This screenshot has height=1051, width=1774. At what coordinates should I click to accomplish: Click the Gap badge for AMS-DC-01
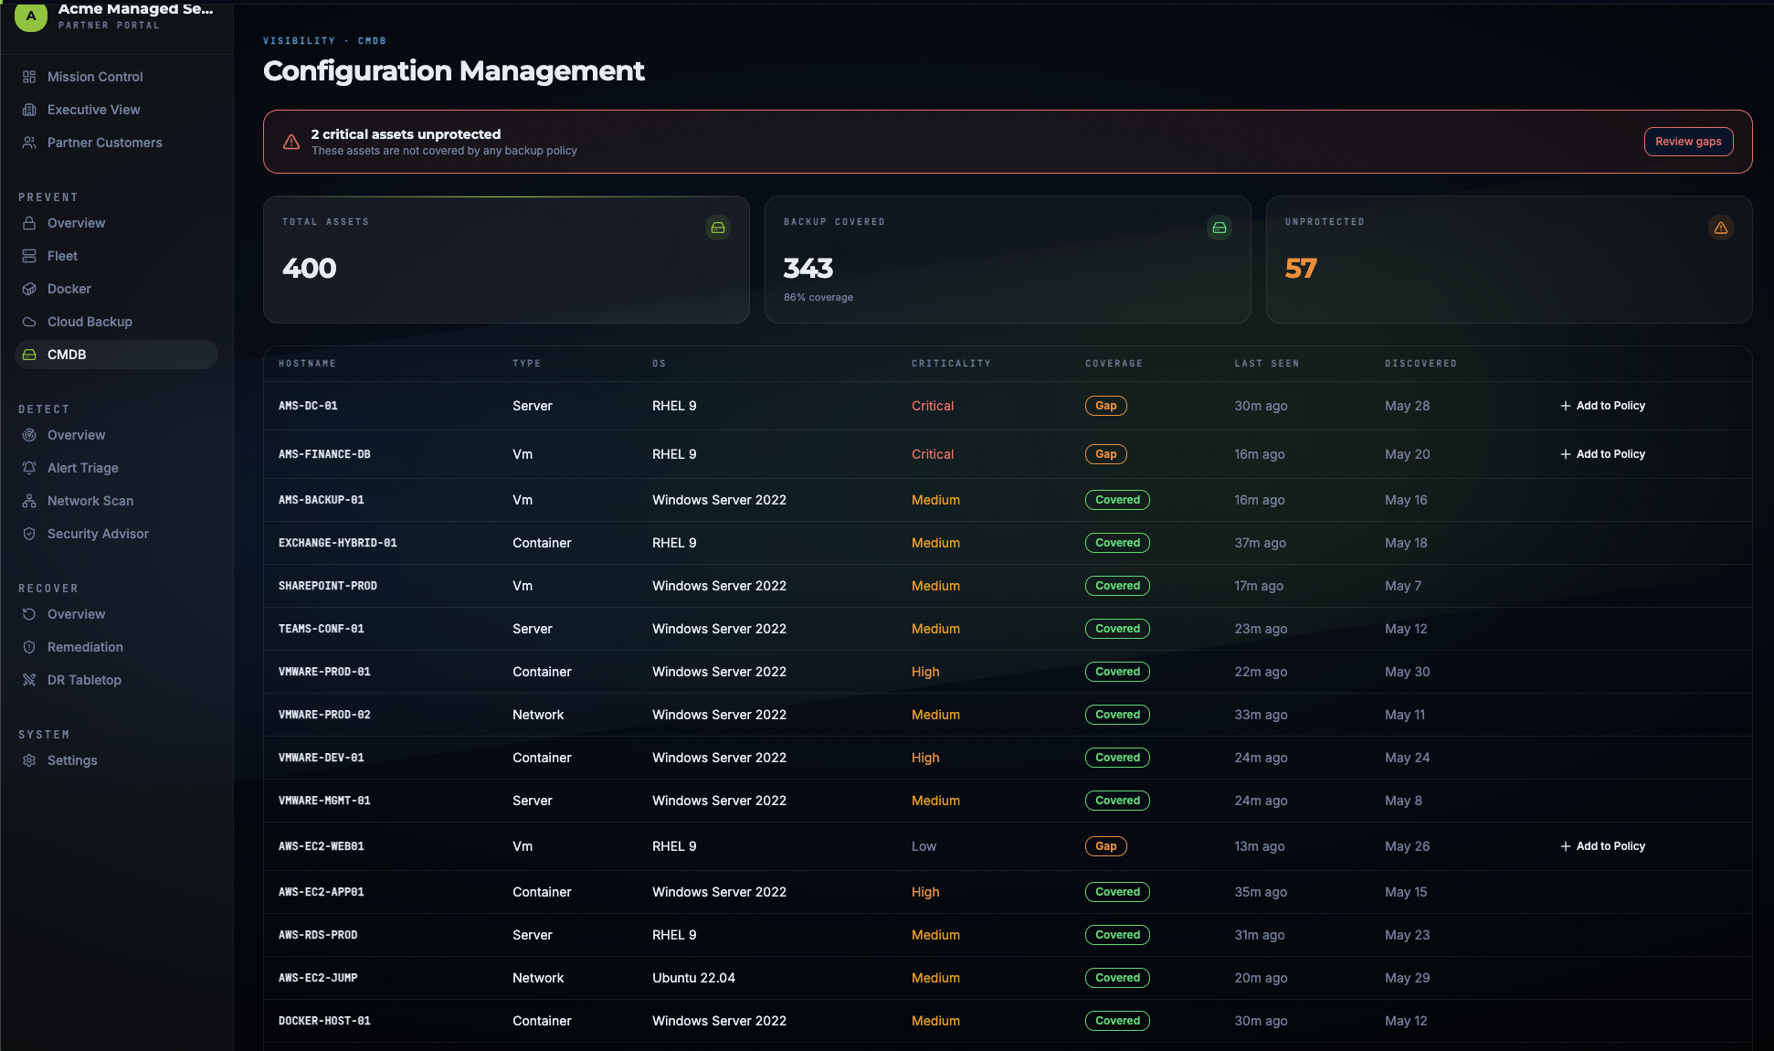(1105, 406)
